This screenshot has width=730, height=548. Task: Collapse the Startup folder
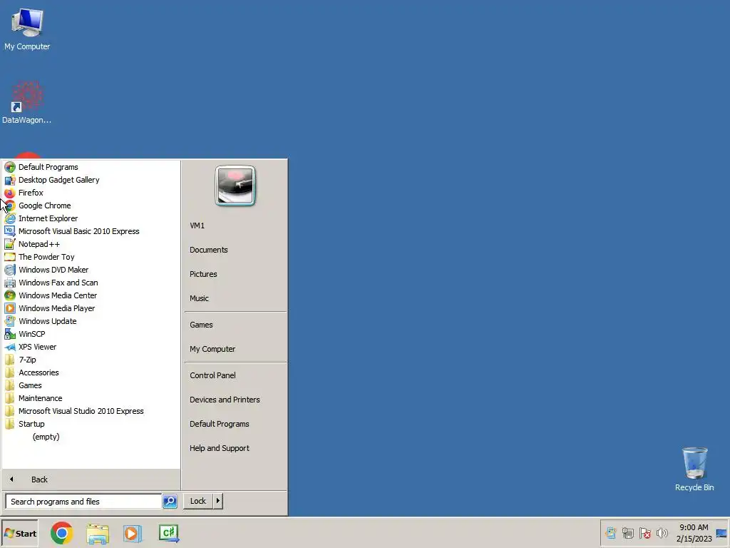click(91, 424)
